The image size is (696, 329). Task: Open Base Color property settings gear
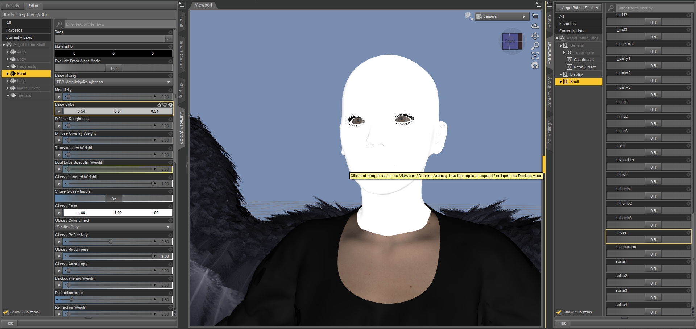[x=170, y=105]
